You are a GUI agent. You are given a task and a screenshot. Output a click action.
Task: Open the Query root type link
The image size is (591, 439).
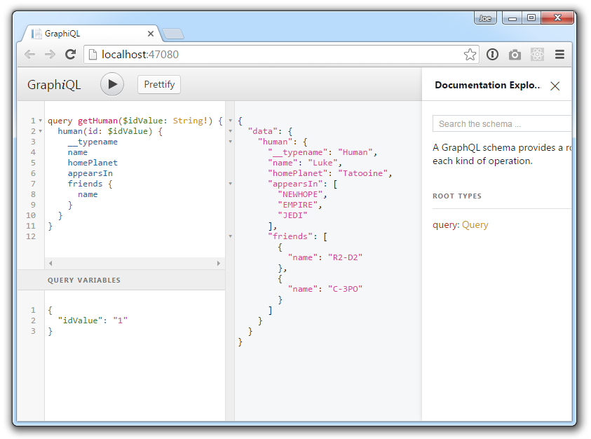[x=475, y=225]
